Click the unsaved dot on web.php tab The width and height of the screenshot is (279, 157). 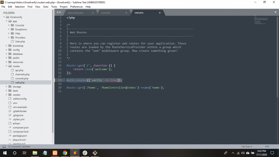(x=160, y=13)
